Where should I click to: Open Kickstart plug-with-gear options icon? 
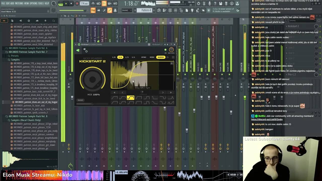tap(86, 50)
